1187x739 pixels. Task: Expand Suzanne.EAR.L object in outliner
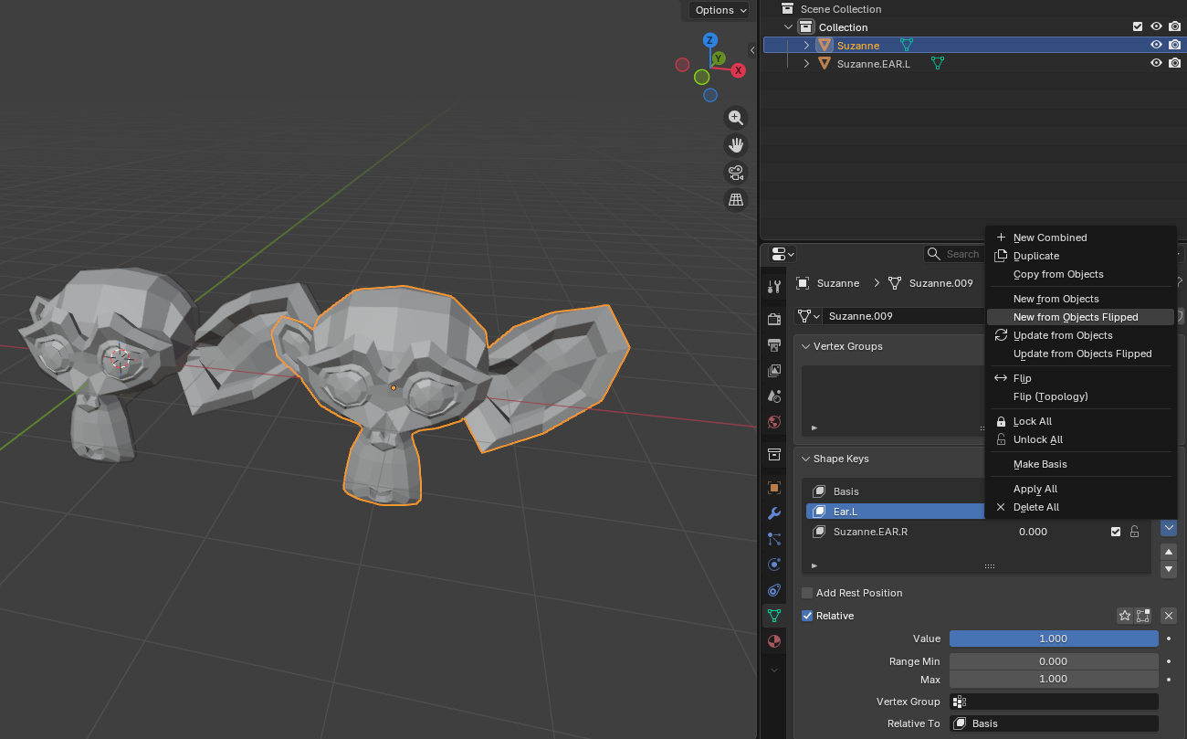click(x=806, y=63)
